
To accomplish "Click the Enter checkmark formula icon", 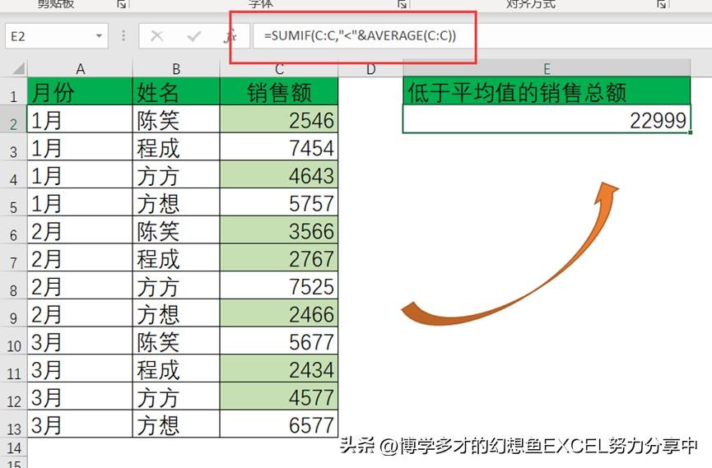I will [x=194, y=36].
